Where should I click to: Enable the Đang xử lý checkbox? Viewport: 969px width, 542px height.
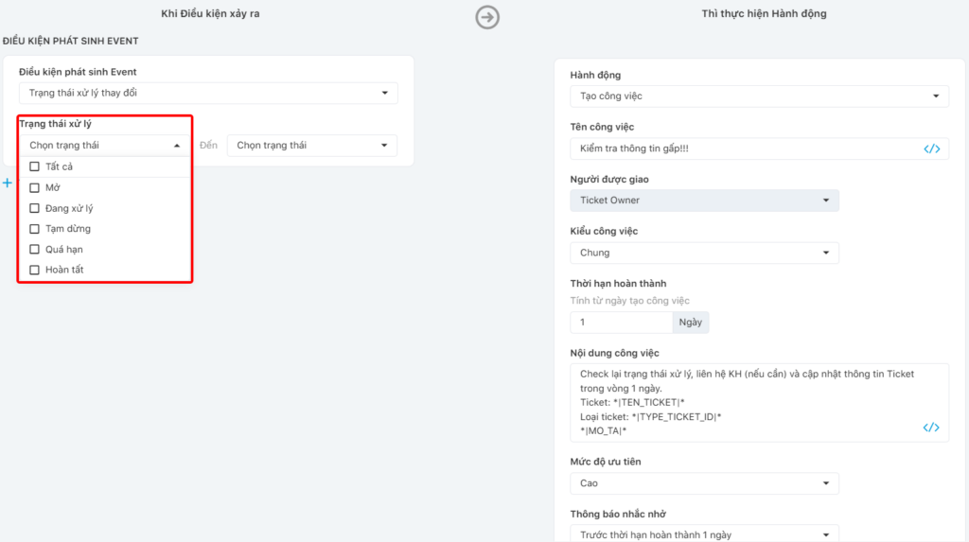pos(35,208)
